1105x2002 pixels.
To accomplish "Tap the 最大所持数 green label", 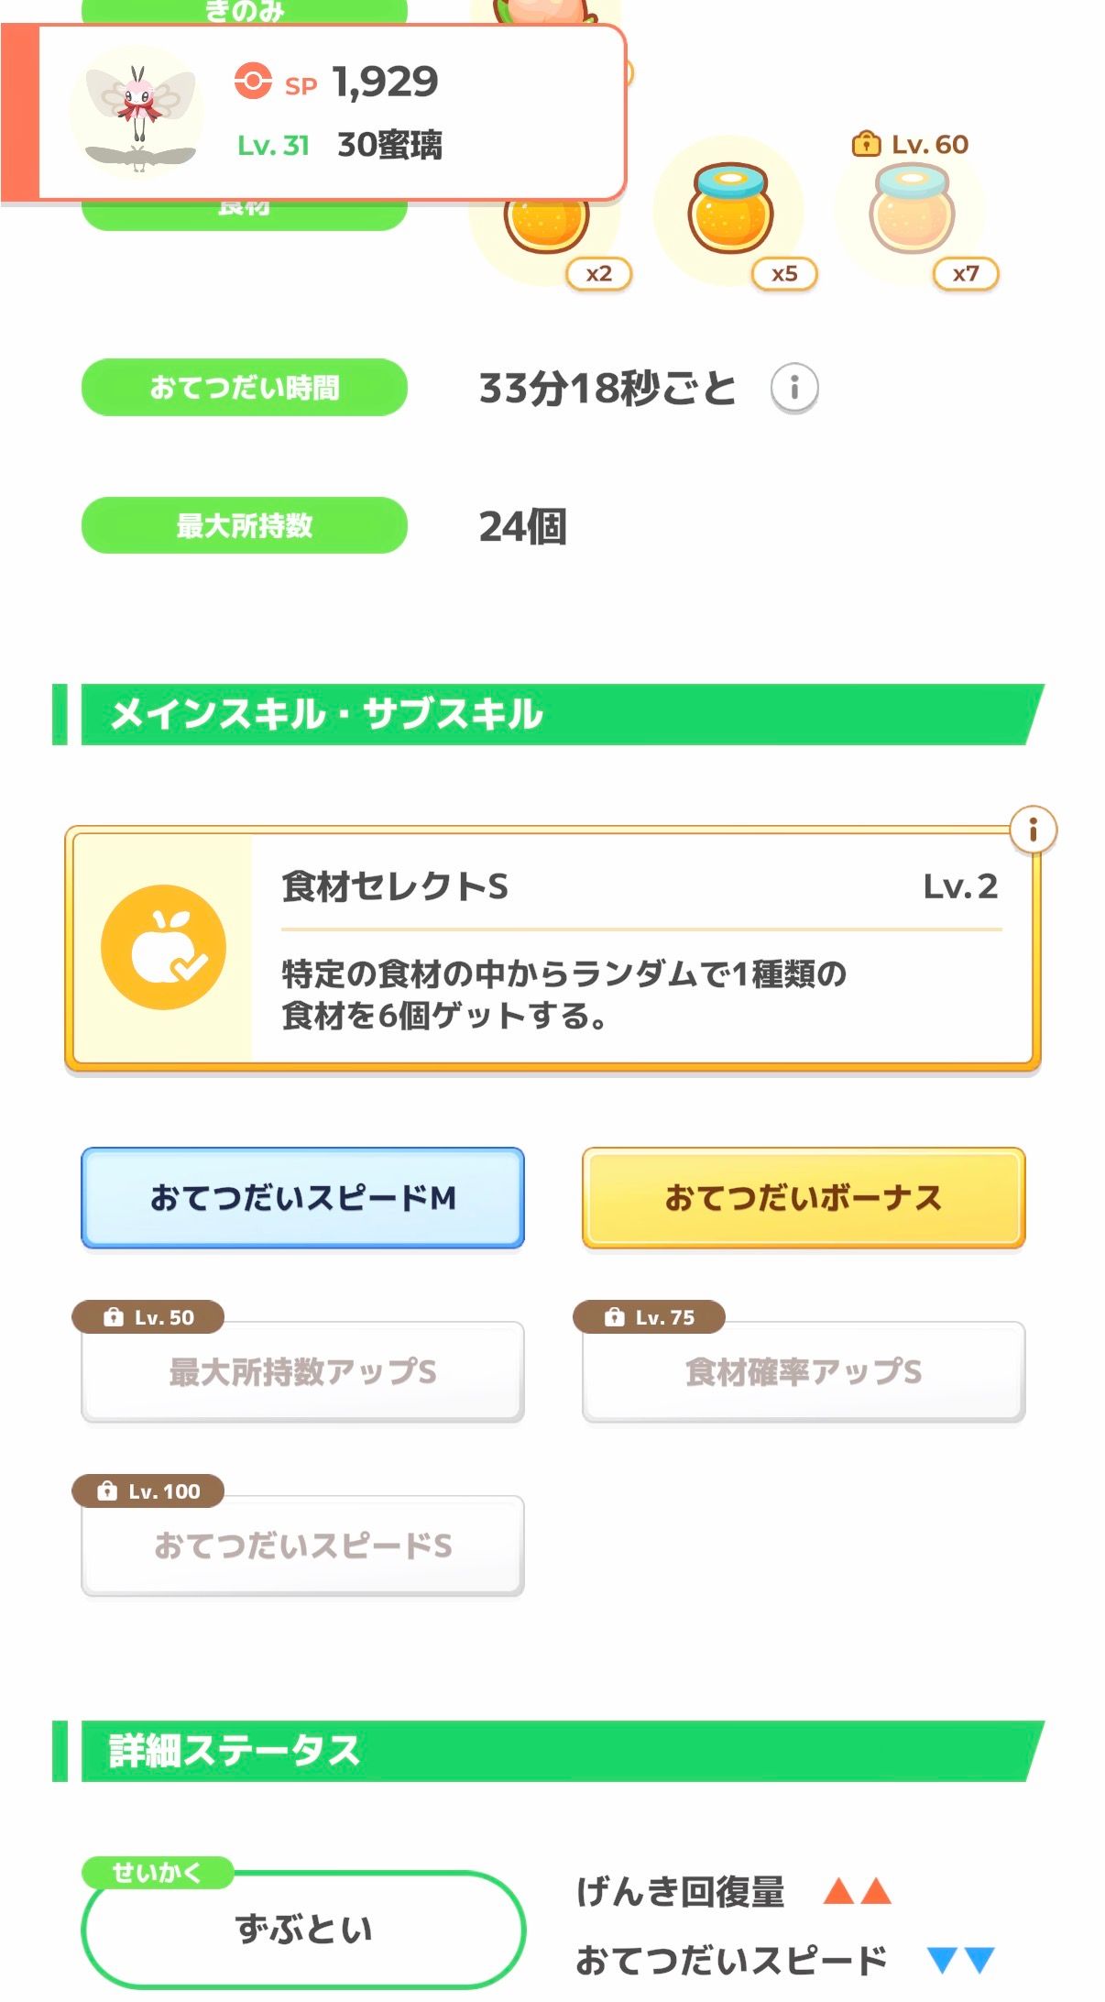I will (244, 525).
